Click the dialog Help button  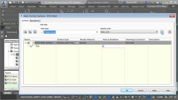pos(168,91)
